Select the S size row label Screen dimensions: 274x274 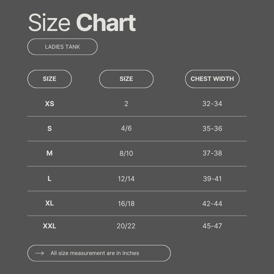click(x=49, y=129)
